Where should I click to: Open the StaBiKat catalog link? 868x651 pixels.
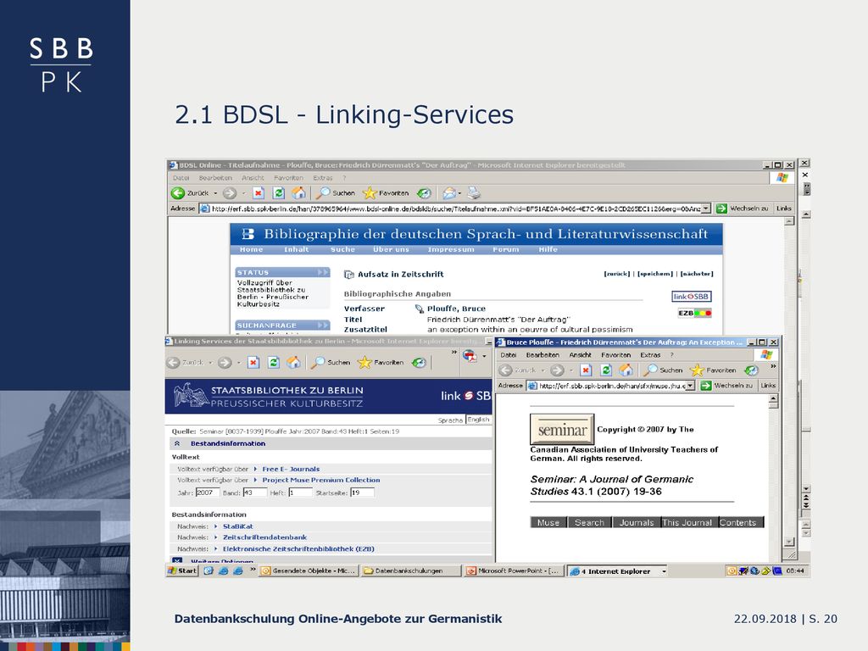[238, 526]
